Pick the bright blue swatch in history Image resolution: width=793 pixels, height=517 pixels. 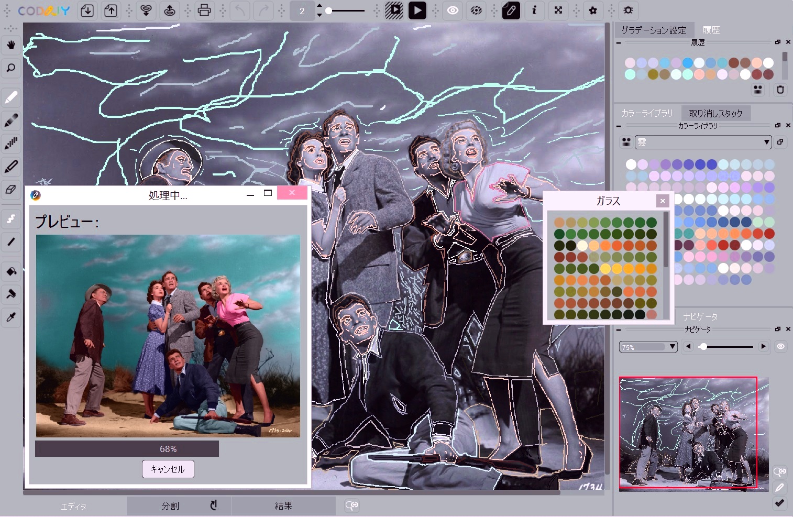coord(688,63)
